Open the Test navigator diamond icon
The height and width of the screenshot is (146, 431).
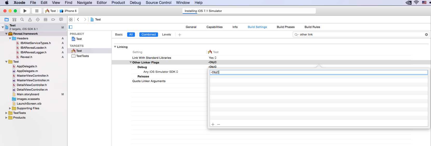(38, 19)
